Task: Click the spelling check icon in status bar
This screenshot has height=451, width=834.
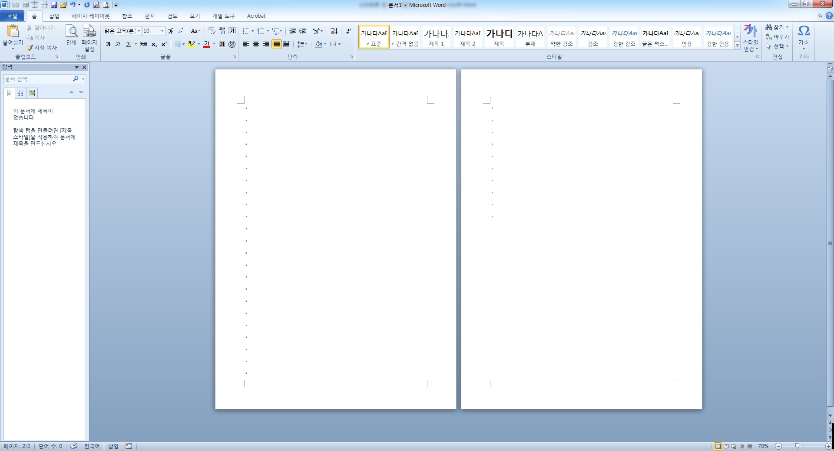Action: point(73,446)
